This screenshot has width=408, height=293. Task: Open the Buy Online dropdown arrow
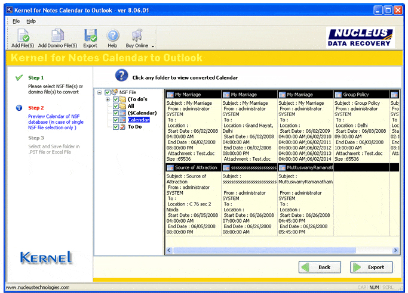[153, 46]
